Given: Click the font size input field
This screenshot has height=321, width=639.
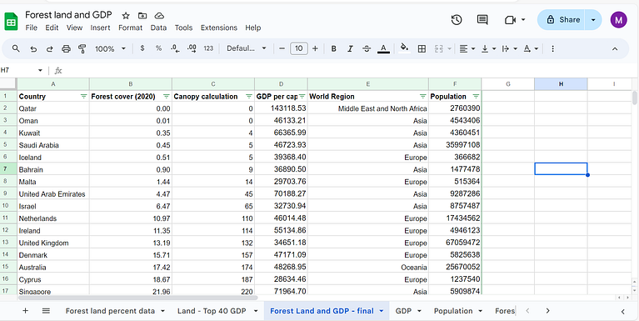Looking at the screenshot, I should click(x=299, y=48).
